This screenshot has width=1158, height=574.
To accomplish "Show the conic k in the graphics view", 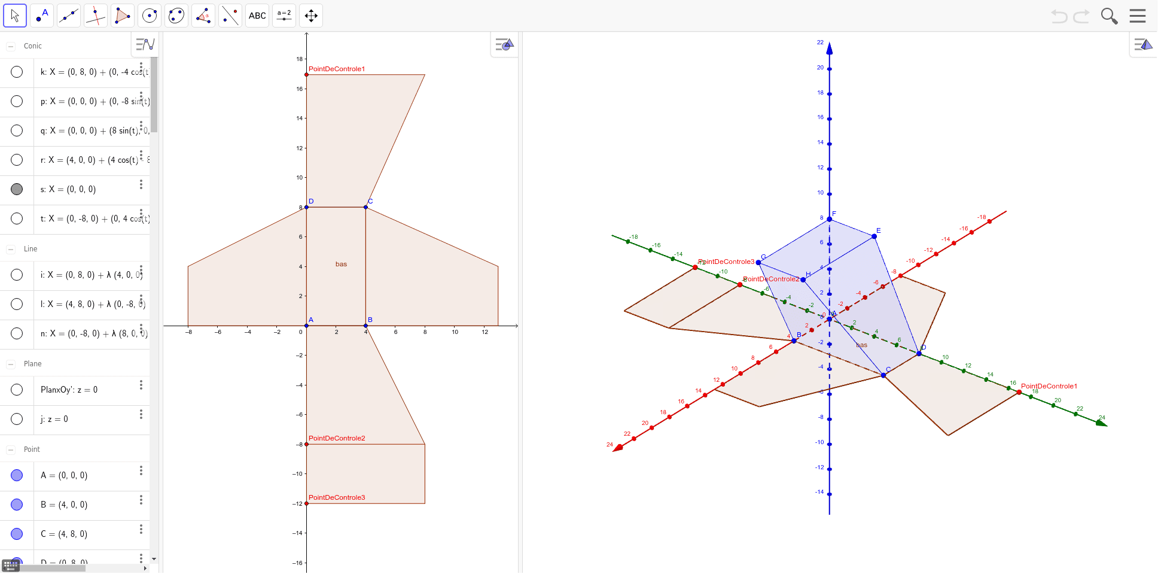I will (x=17, y=72).
